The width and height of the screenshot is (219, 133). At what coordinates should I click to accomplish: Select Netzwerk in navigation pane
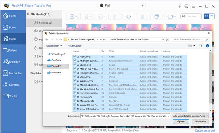point(55,72)
